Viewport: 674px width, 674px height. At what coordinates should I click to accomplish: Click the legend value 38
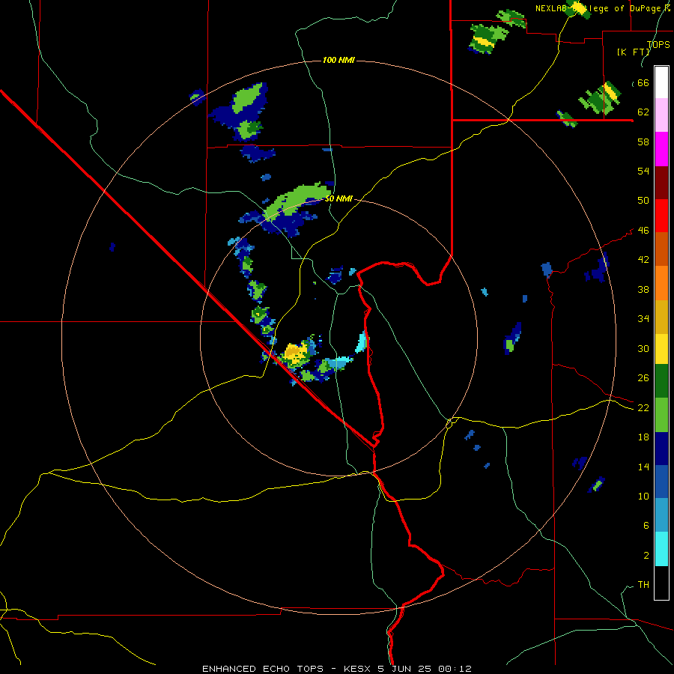(643, 289)
